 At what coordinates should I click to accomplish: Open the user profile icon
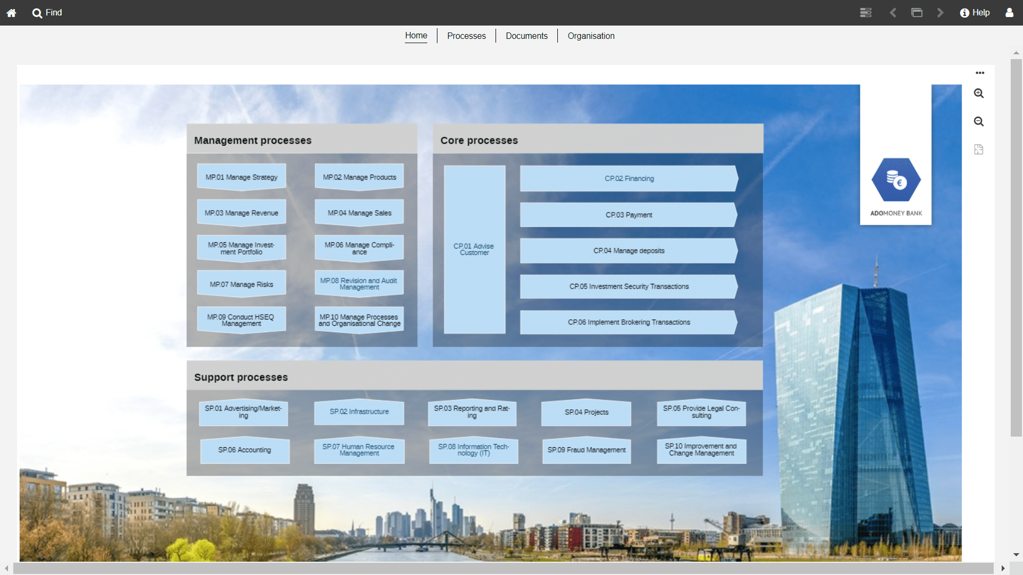pos(1010,12)
